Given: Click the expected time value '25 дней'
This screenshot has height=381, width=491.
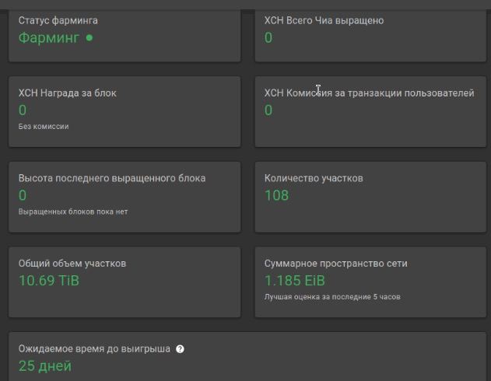Looking at the screenshot, I should click(x=45, y=366).
